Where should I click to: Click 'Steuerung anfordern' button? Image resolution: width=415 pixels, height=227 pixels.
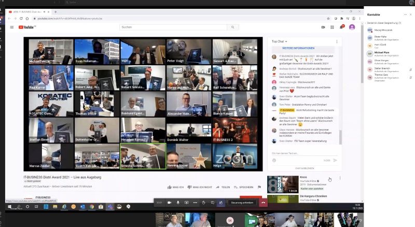242,203
